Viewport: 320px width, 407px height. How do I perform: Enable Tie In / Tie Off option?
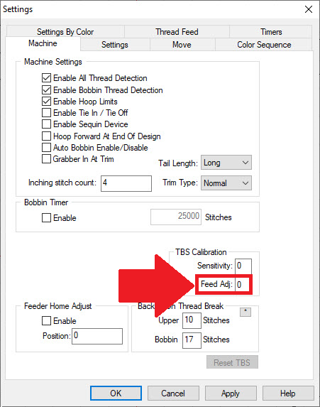click(x=46, y=113)
